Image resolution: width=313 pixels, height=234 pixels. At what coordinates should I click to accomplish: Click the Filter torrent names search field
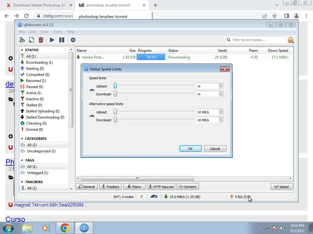(x=256, y=40)
